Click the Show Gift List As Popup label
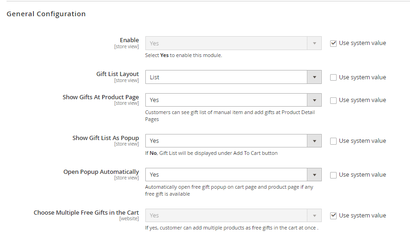This screenshot has width=410, height=236. (105, 138)
